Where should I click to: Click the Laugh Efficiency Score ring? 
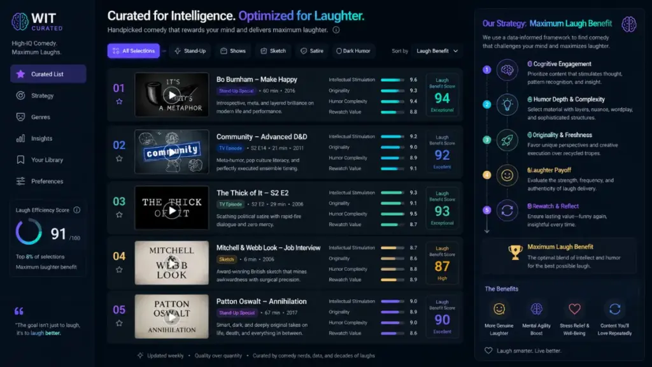29,232
